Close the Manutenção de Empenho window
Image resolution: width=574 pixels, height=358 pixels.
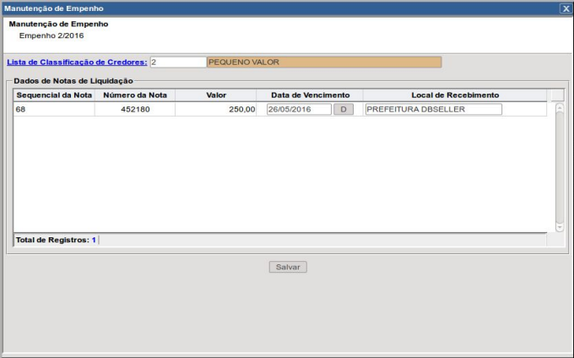pos(566,8)
